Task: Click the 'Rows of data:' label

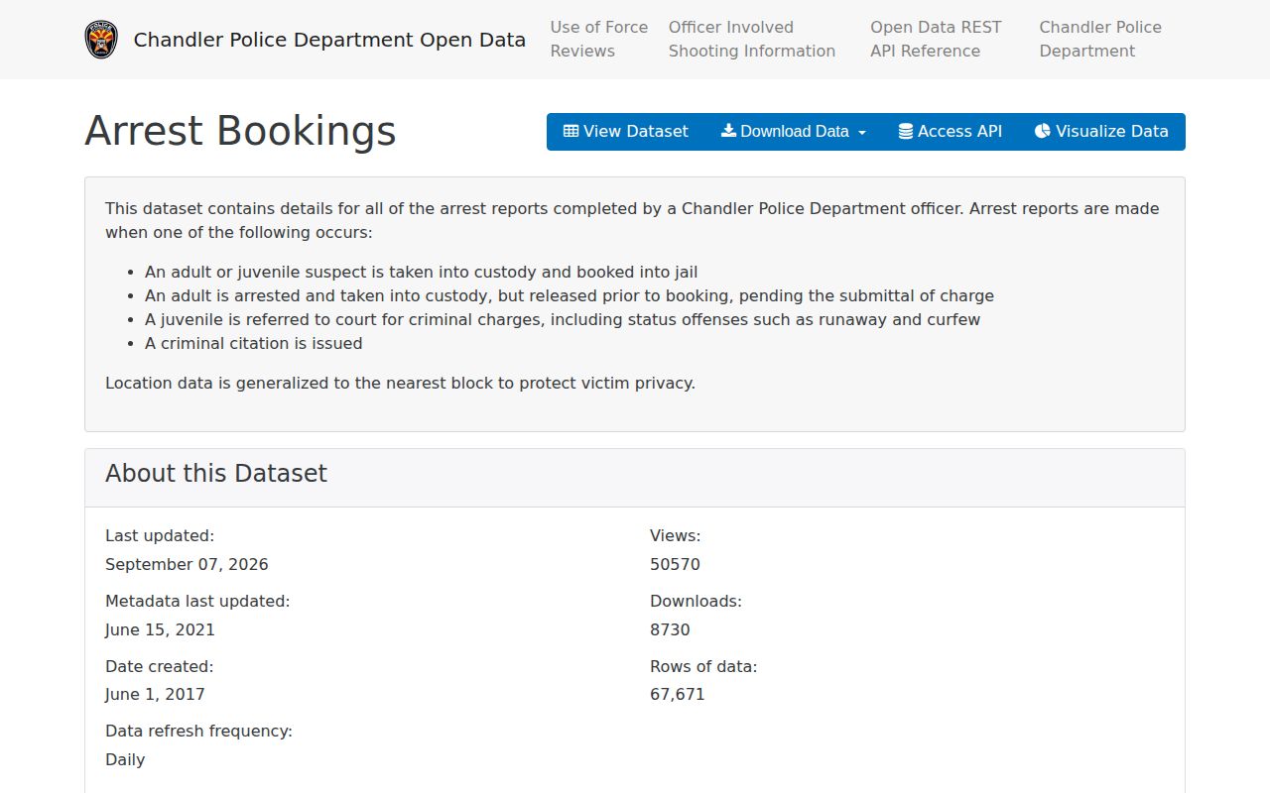Action: point(703,667)
